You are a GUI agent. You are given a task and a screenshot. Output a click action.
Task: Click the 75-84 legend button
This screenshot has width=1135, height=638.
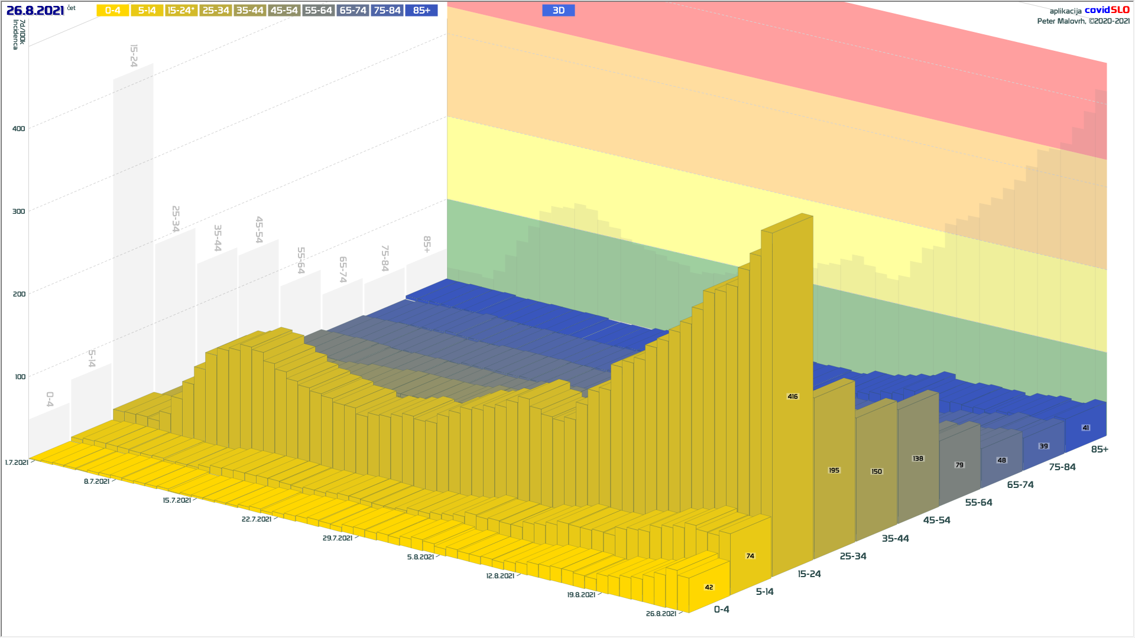pos(387,11)
